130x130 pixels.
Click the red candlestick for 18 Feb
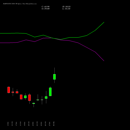[21, 97]
